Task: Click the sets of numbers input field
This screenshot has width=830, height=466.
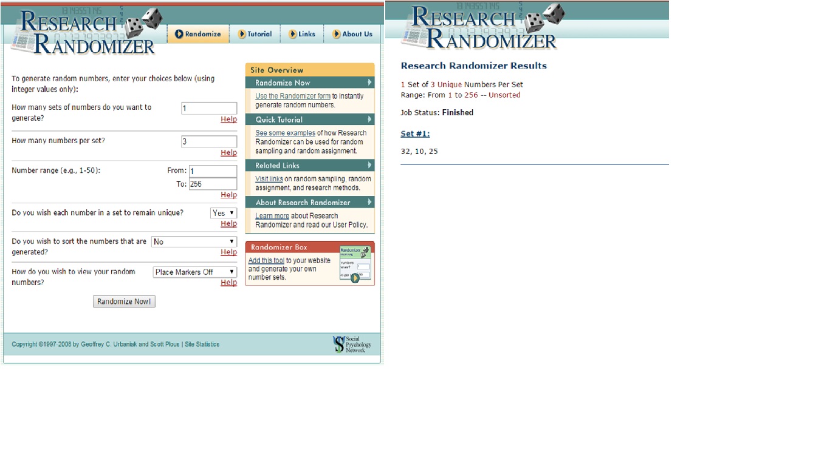Action: click(x=209, y=109)
